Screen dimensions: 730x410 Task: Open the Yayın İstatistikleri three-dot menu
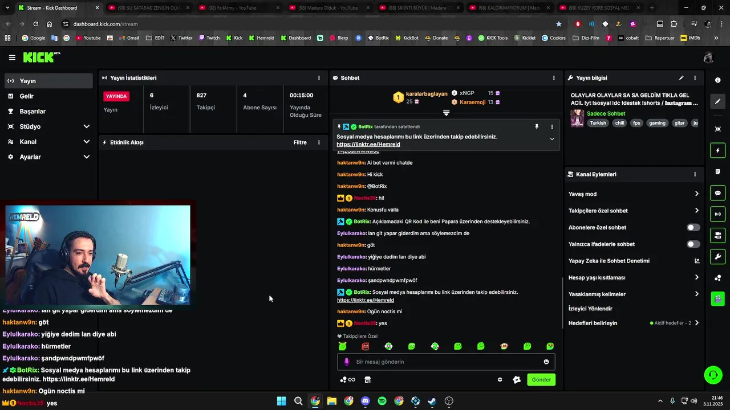pyautogui.click(x=319, y=78)
